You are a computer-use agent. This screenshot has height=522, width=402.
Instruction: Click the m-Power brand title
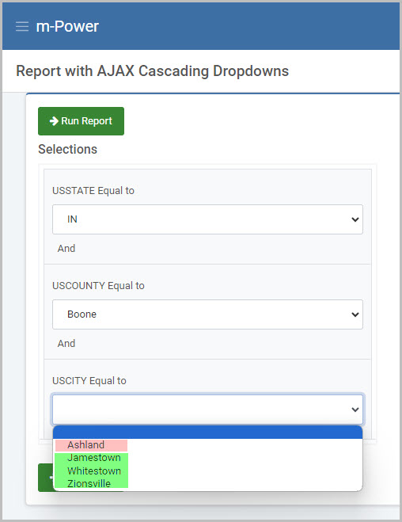pos(67,26)
